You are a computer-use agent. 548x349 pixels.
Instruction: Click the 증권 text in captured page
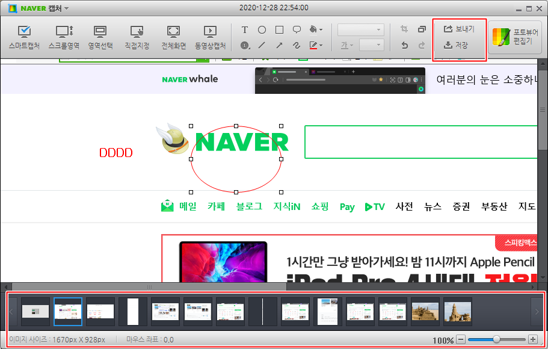point(461,206)
